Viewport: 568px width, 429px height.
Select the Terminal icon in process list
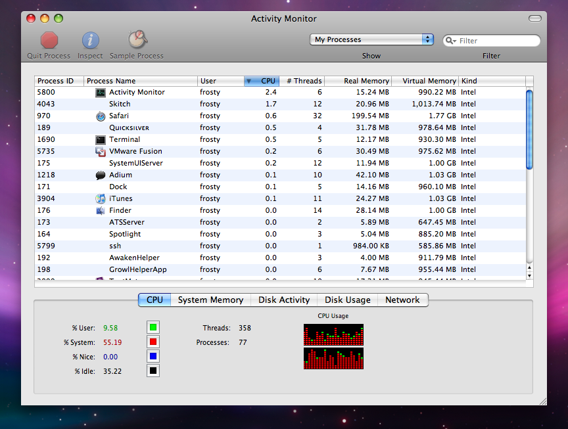coord(100,140)
